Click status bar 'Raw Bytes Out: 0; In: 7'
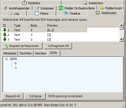This screenshot has width=126, height=108. coord(60,105)
